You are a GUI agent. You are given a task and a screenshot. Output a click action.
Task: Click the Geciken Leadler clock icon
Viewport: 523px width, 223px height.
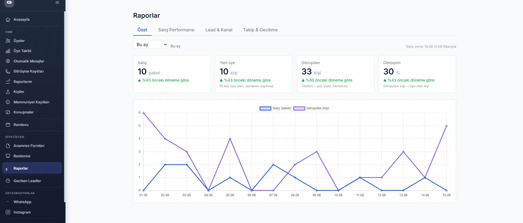pos(8,181)
